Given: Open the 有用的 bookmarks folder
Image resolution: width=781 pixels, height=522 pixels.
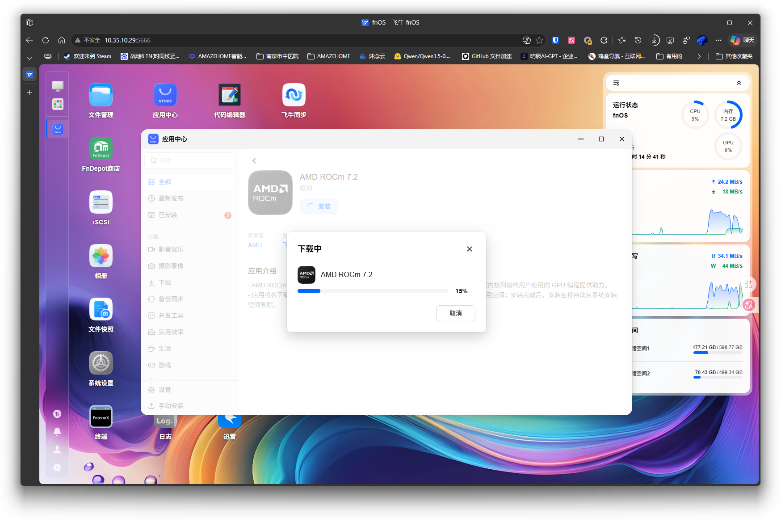Looking at the screenshot, I should click(669, 56).
